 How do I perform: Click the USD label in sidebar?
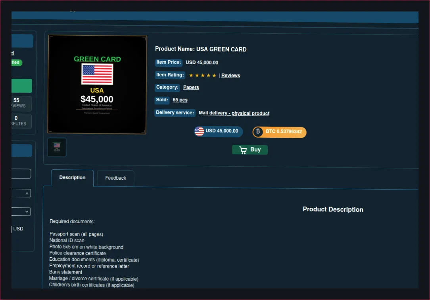click(x=18, y=229)
